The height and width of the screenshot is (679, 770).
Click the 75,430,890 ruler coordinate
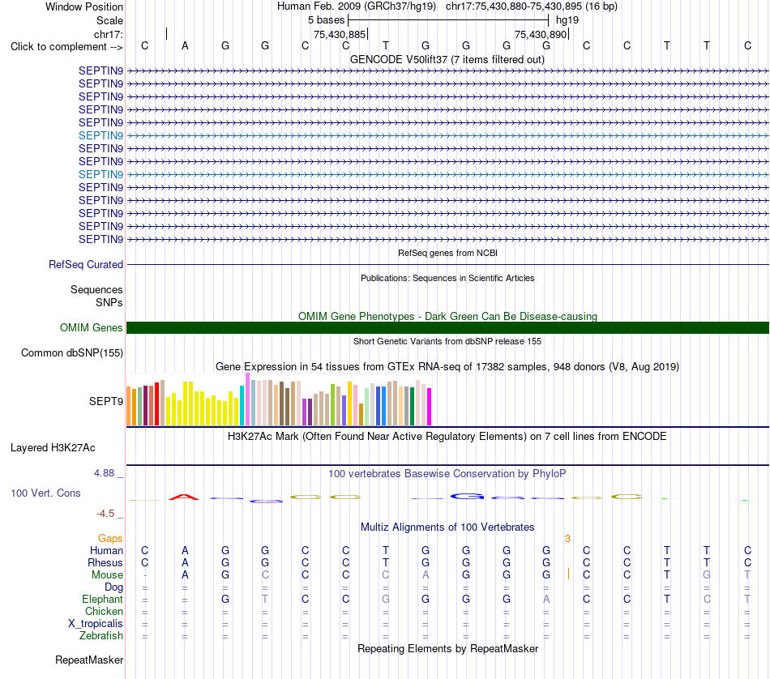click(541, 34)
